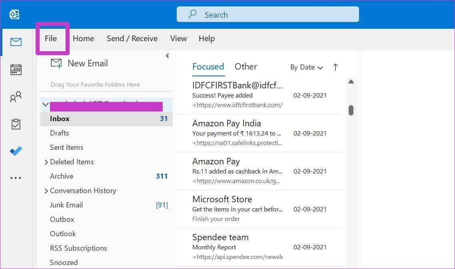Expand the Conversation History folder
455x269 pixels.
pos(46,191)
